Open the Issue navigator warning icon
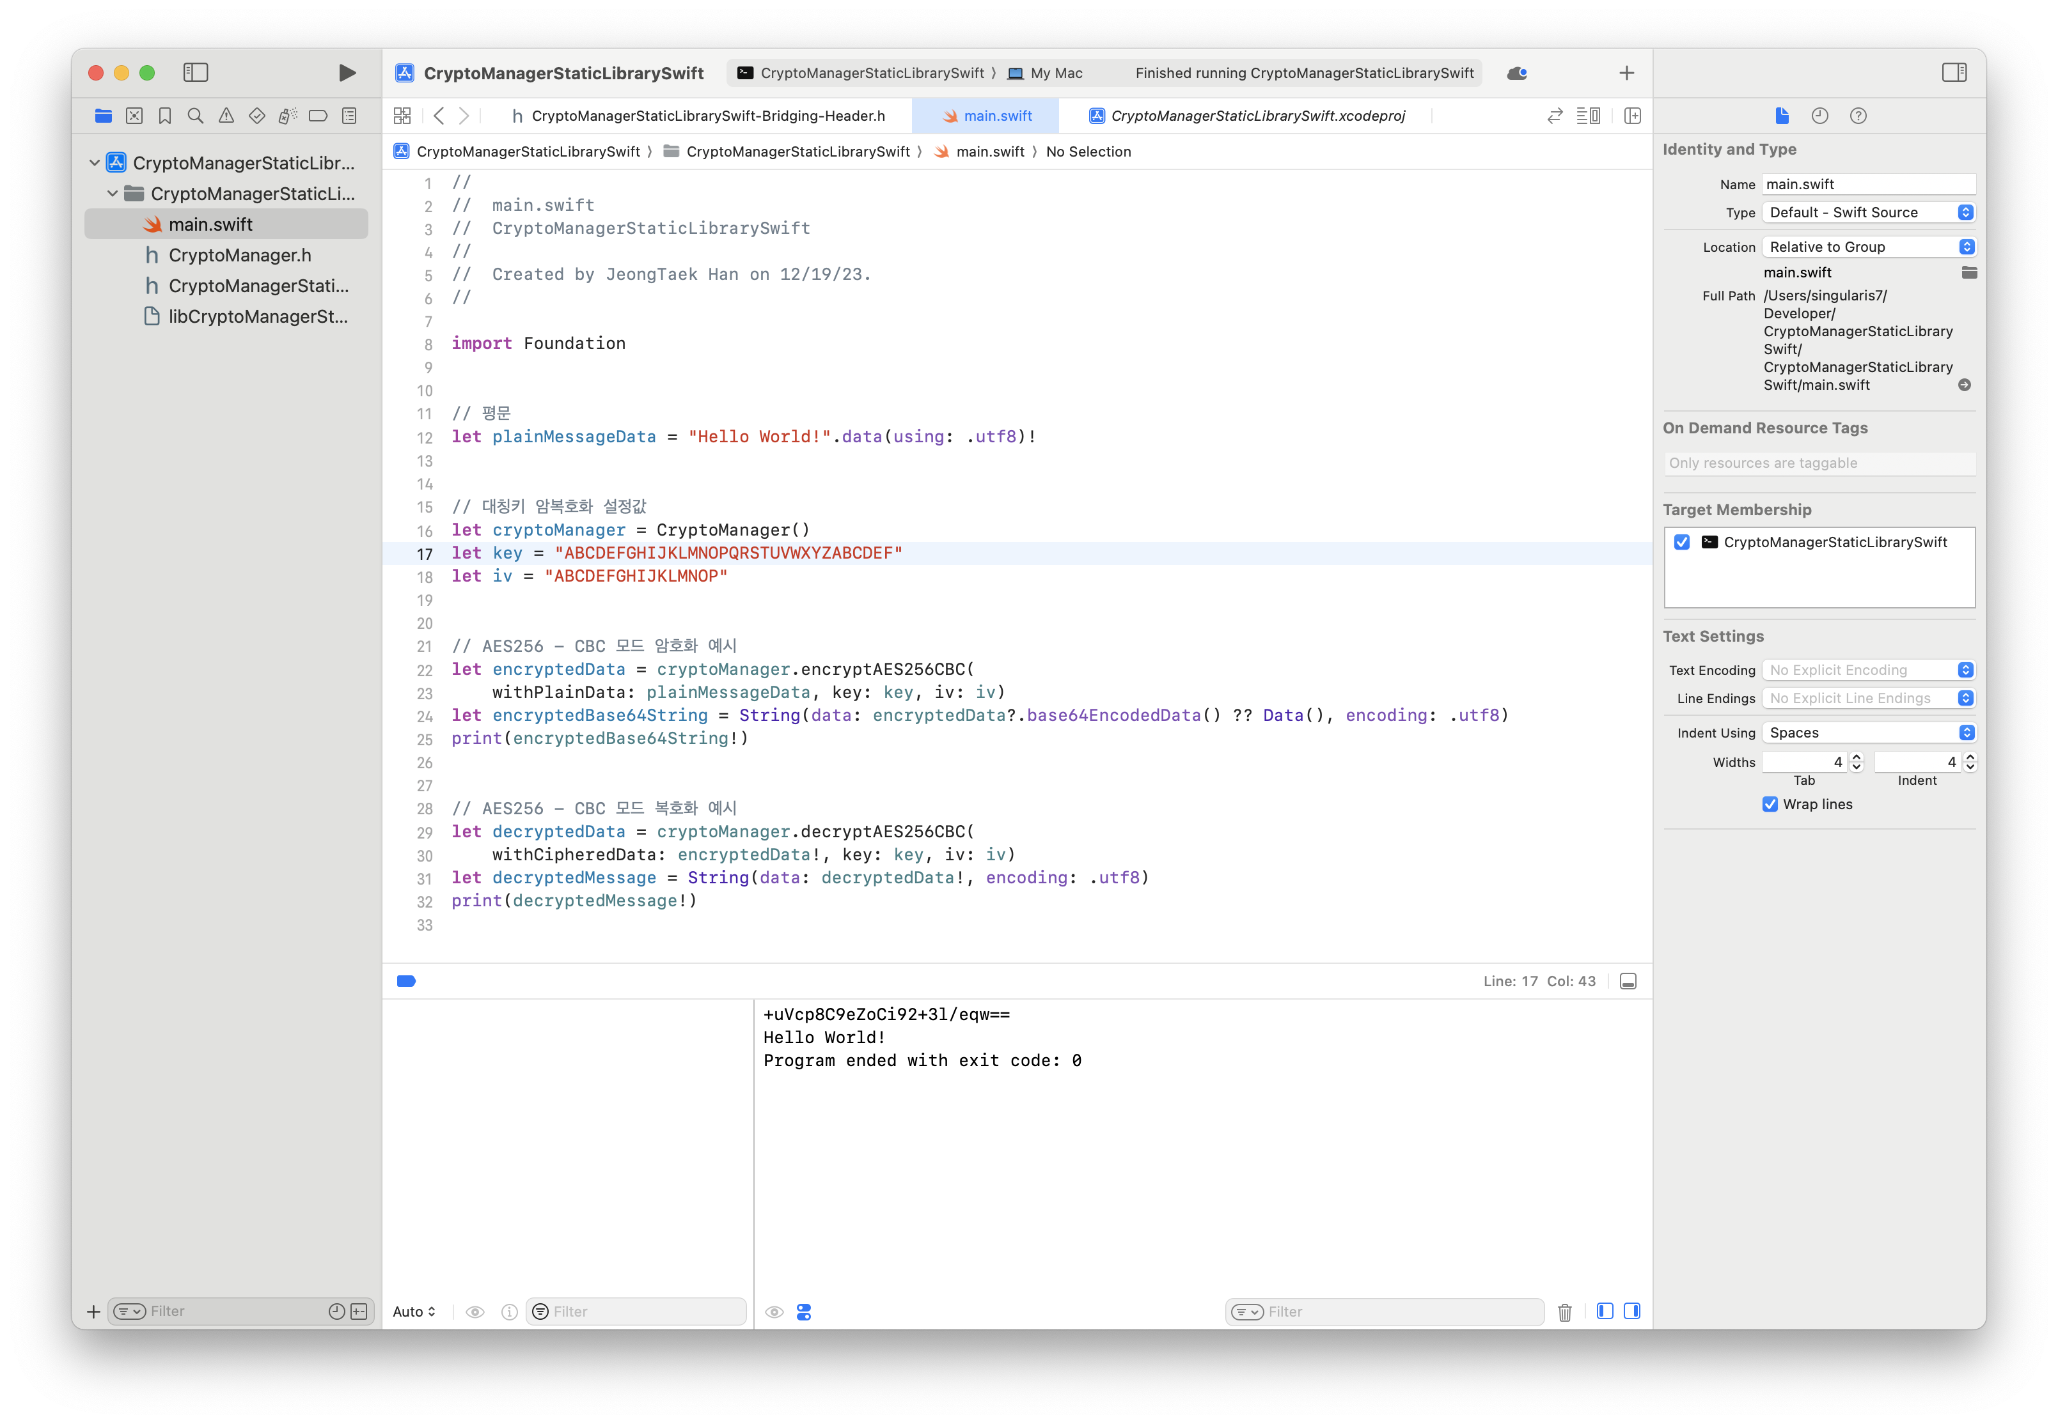The height and width of the screenshot is (1424, 2058). [x=226, y=116]
